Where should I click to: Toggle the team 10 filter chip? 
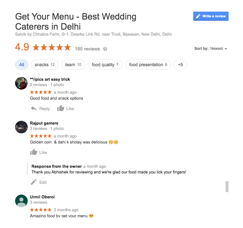pos(73,65)
